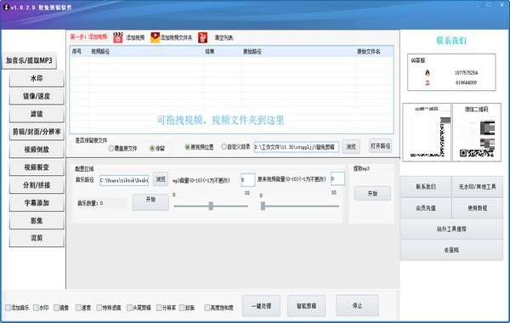Open the 影集 tab
This screenshot has height=323, width=510.
[37, 220]
